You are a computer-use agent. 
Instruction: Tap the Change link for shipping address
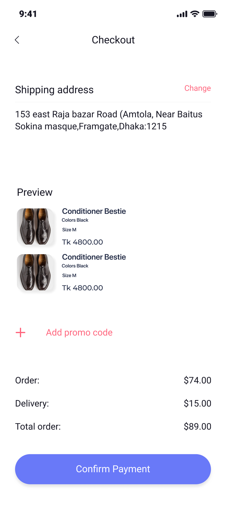tap(198, 88)
